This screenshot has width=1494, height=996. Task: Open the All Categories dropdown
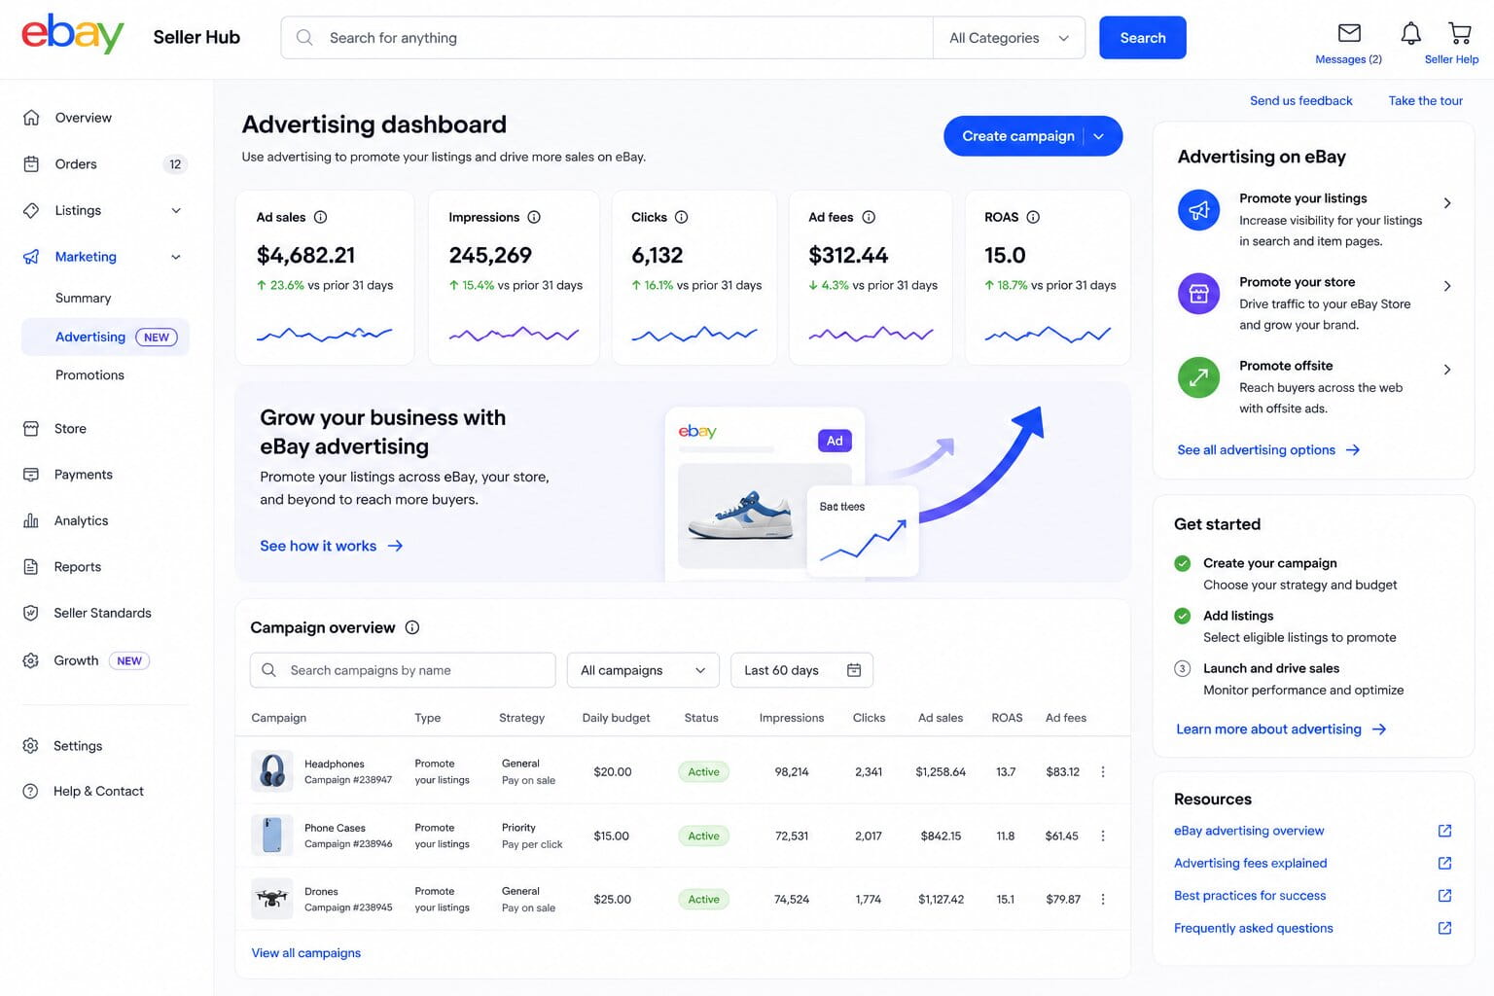pos(1009,38)
